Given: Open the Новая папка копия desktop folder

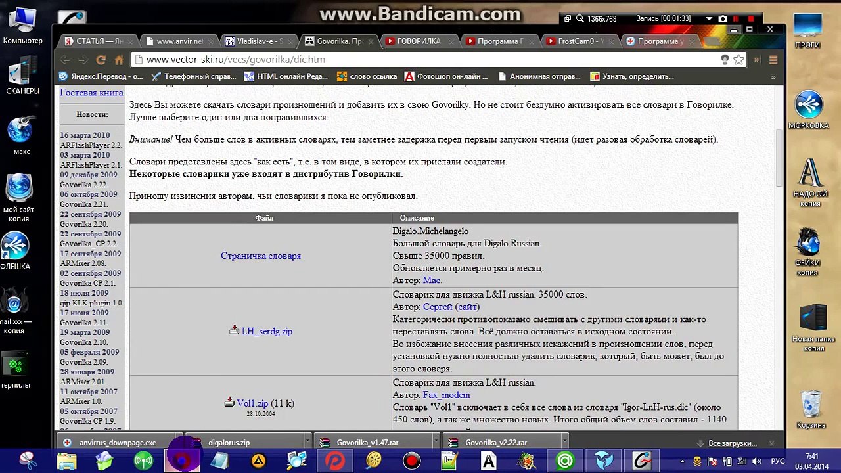Looking at the screenshot, I should tap(813, 327).
